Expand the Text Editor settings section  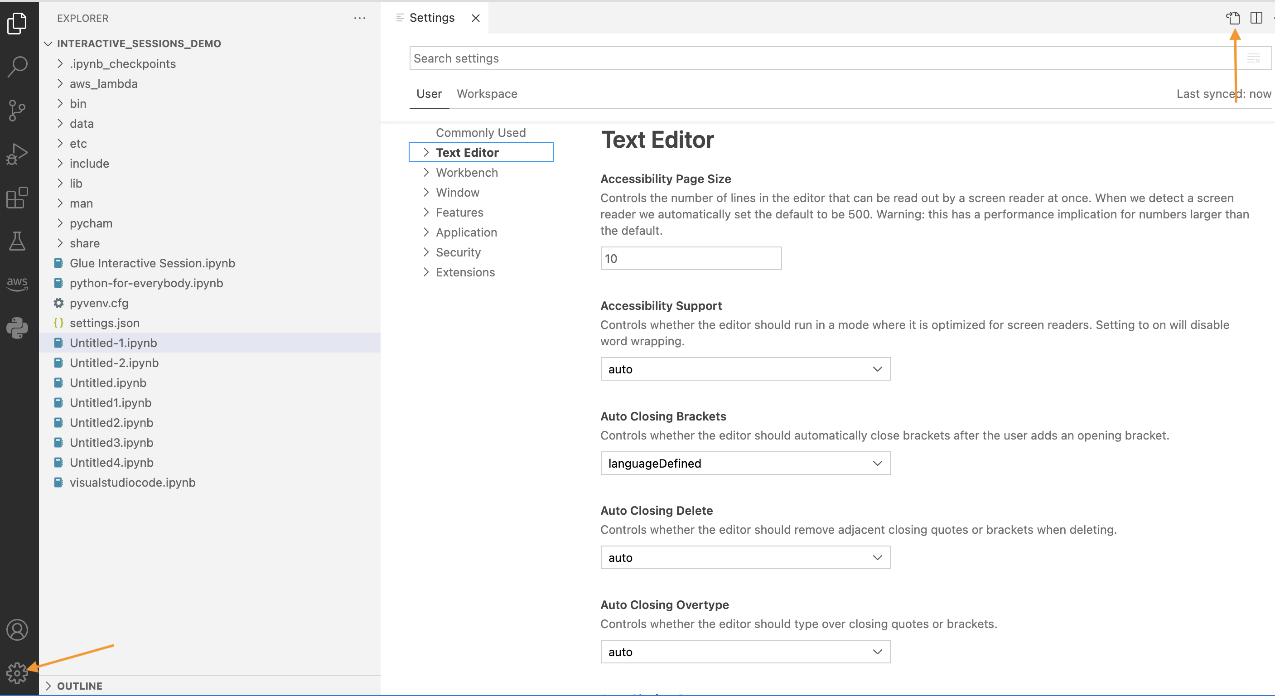[427, 152]
